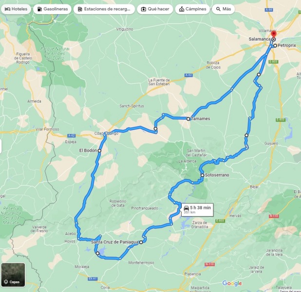Viewport: 301px width, 292px height.
Task: Expand the collapsed side panel handle
Action: 1,146
